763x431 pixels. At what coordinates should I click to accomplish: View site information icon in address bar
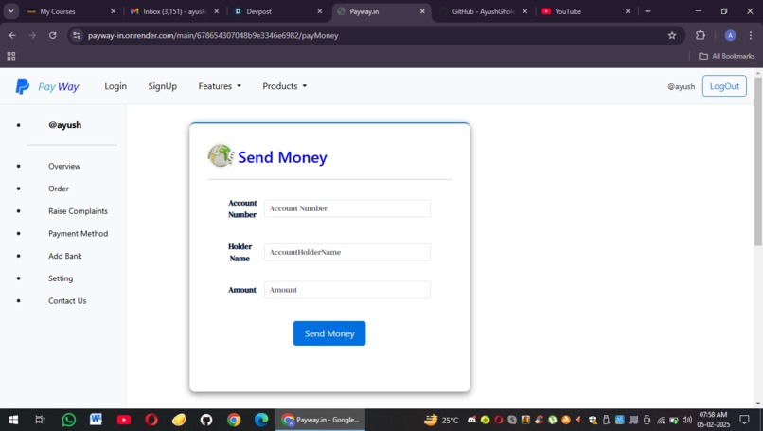click(x=77, y=35)
